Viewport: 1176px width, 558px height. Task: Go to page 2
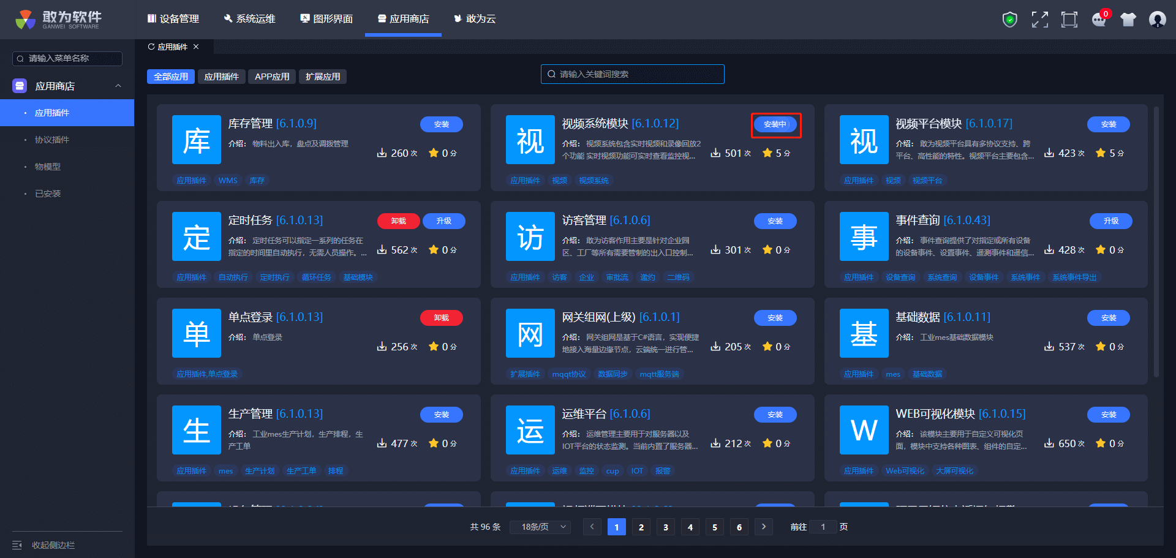641,527
